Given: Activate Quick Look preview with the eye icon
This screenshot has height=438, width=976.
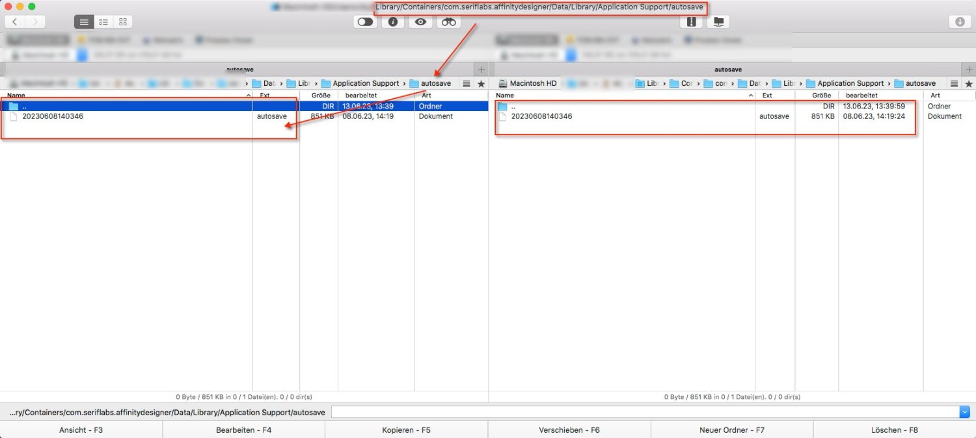Looking at the screenshot, I should (x=420, y=21).
